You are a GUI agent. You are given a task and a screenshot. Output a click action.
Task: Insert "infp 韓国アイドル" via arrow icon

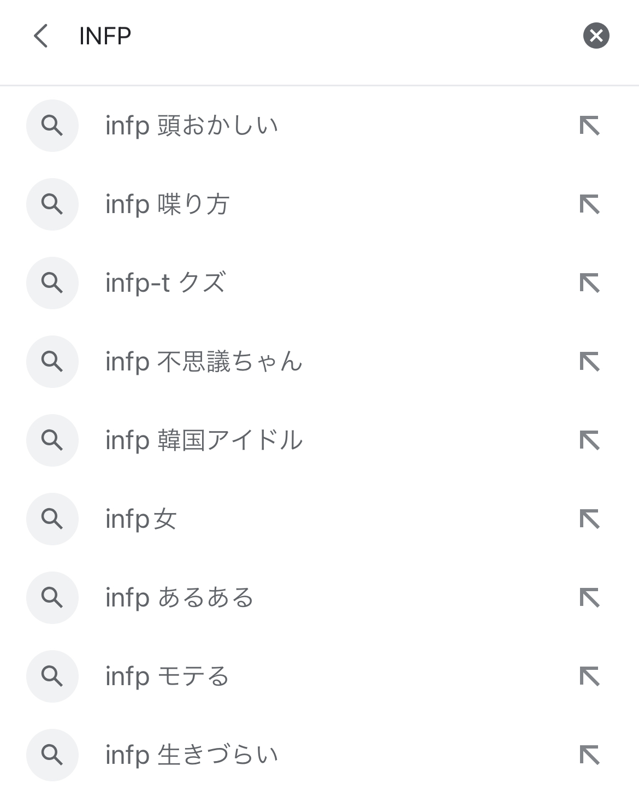589,440
